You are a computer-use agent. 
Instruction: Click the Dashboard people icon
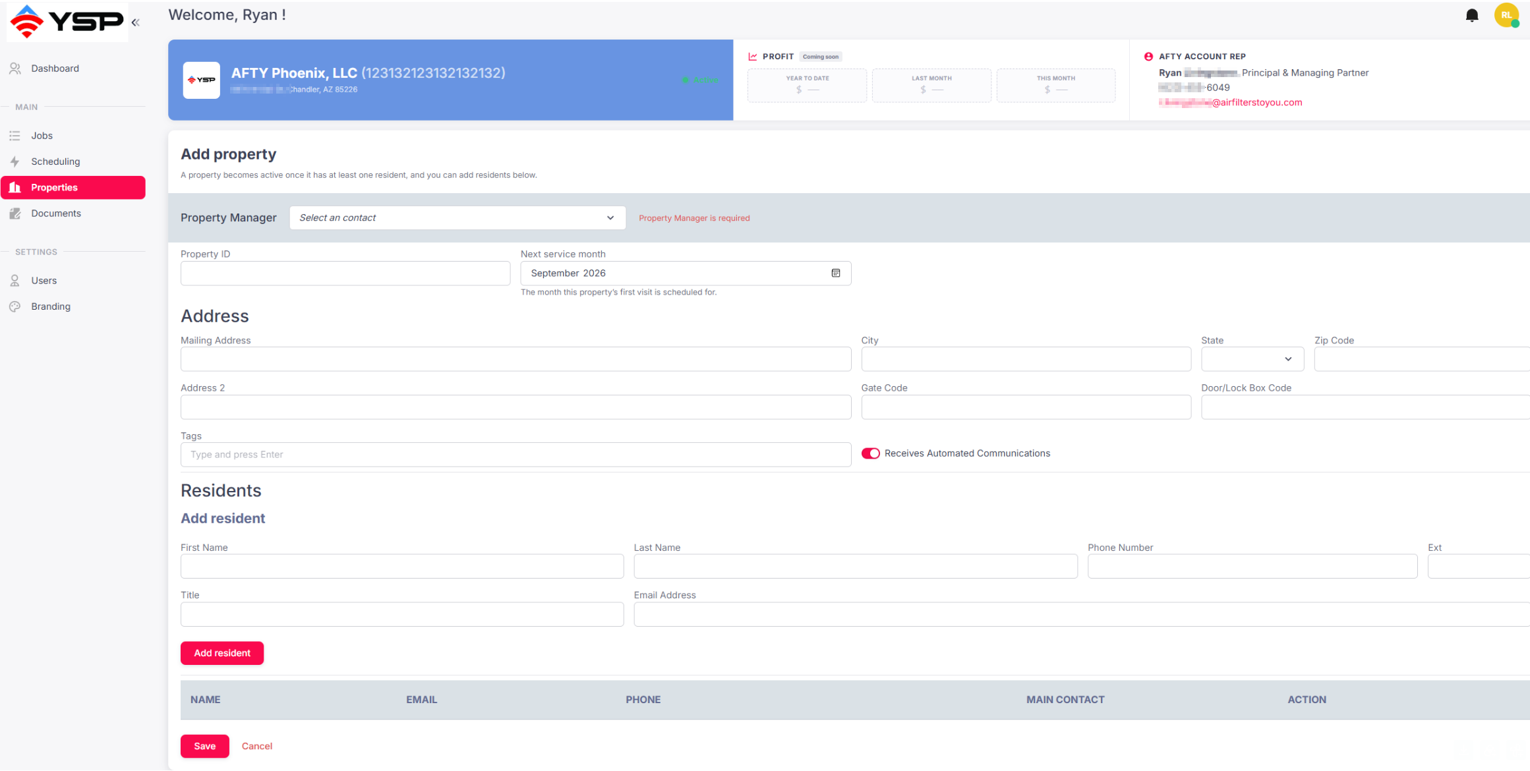(x=15, y=69)
